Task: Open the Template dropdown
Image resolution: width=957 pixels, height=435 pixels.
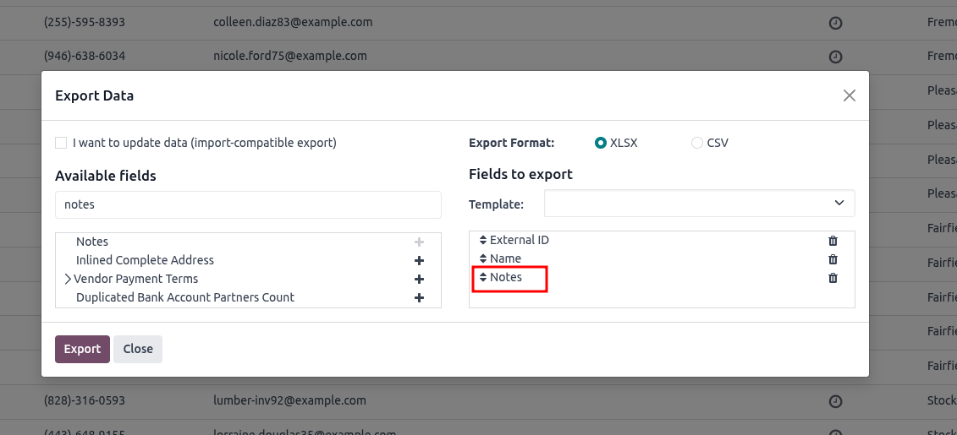Action: (x=699, y=204)
